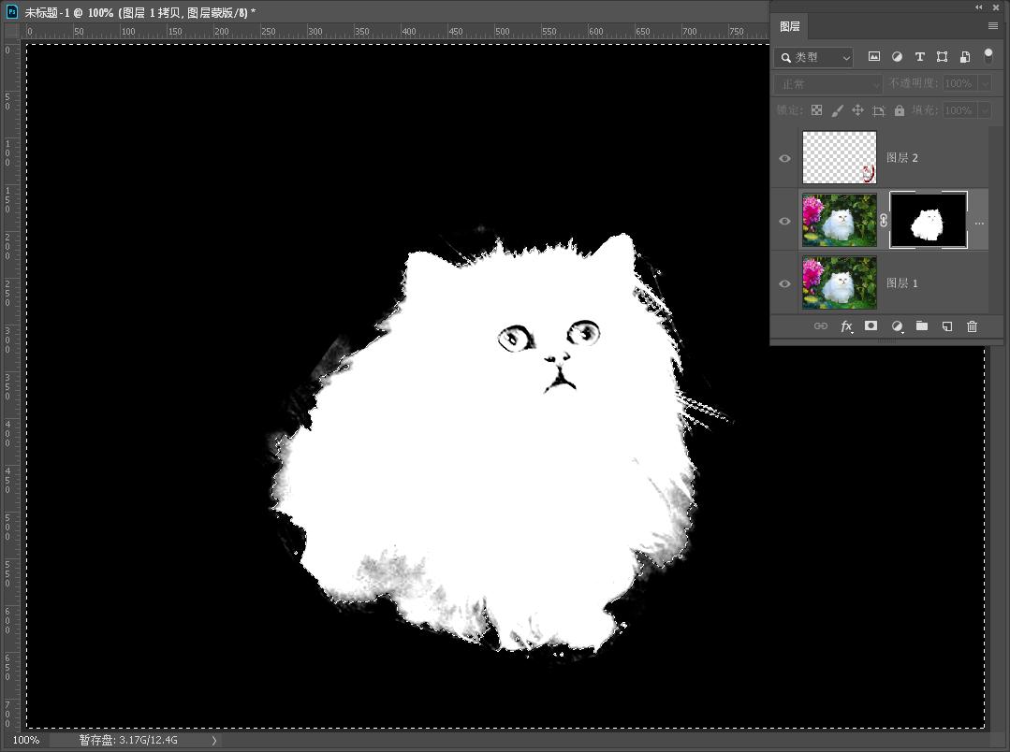Filter layers by pixel layer icon
Screen dimensions: 1010x752
point(874,57)
